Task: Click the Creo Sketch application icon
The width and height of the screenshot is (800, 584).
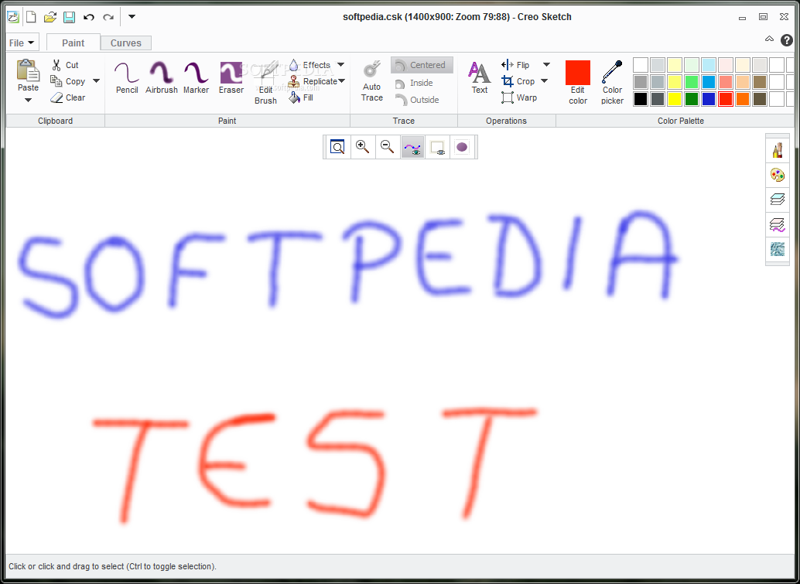Action: (x=12, y=17)
